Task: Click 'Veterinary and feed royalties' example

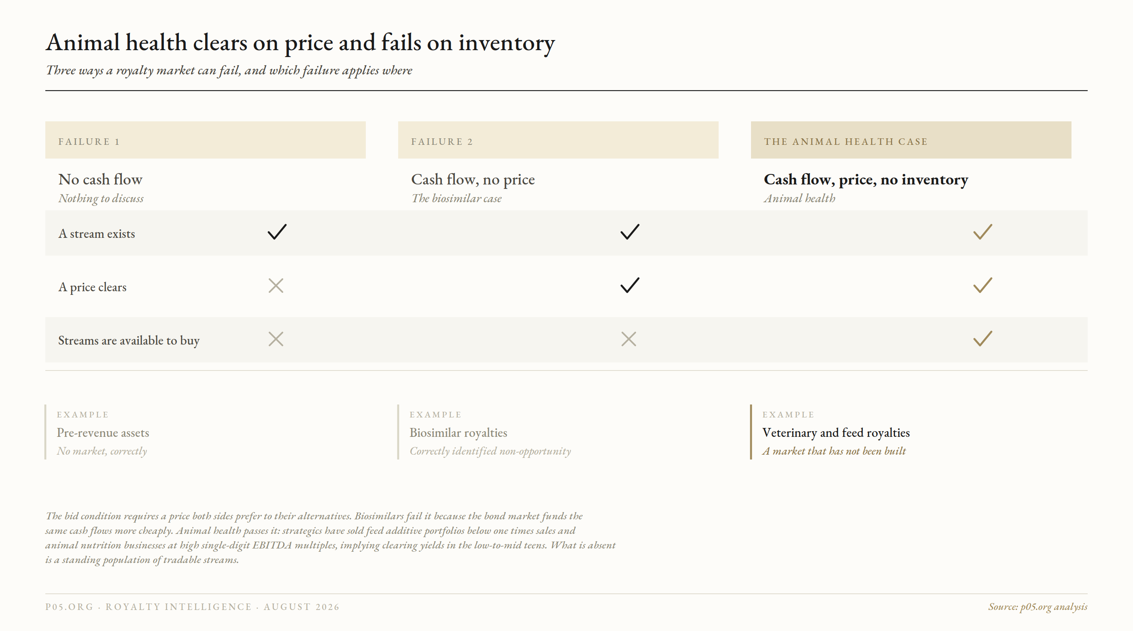Action: click(x=836, y=433)
